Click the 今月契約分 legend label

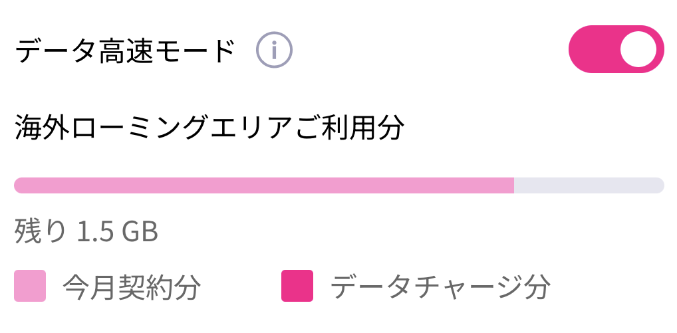point(132,287)
